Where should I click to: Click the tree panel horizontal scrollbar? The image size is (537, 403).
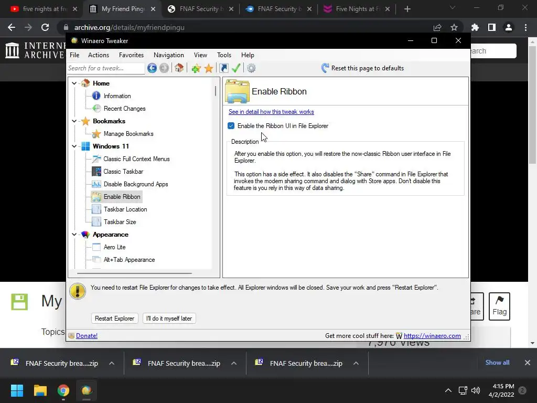(x=134, y=273)
